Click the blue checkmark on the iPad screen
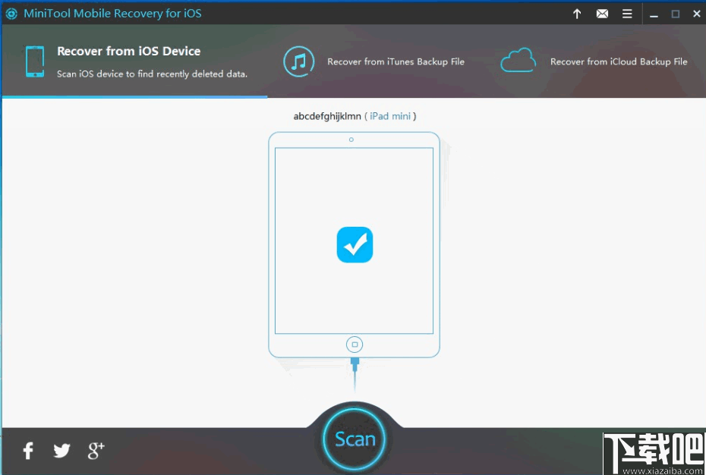The width and height of the screenshot is (706, 475). [354, 244]
